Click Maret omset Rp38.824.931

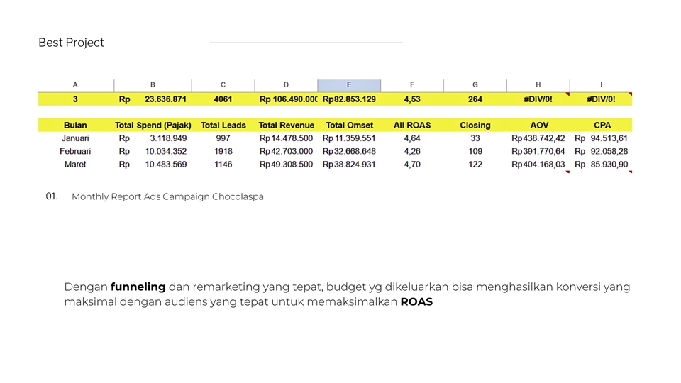349,164
